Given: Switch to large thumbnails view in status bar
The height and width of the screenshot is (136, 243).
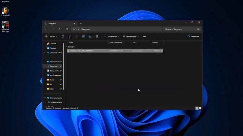Looking at the screenshot, I should (200, 108).
